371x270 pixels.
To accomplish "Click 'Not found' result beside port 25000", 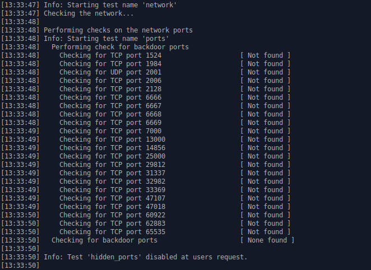I will [x=265, y=156].
